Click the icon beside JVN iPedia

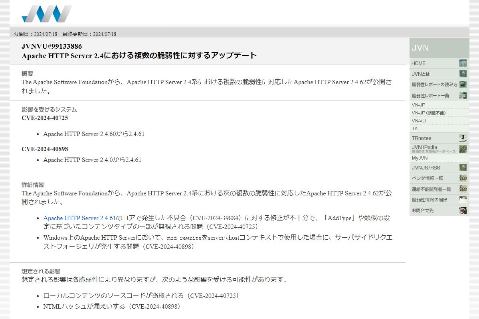pyautogui.click(x=463, y=149)
